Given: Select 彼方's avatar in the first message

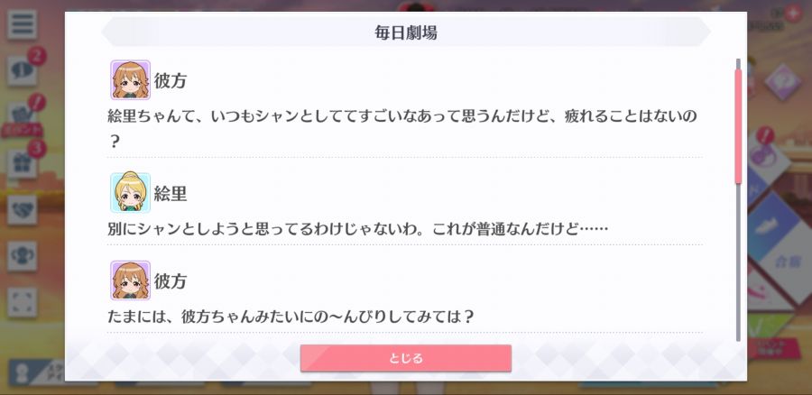Looking at the screenshot, I should pyautogui.click(x=130, y=79).
